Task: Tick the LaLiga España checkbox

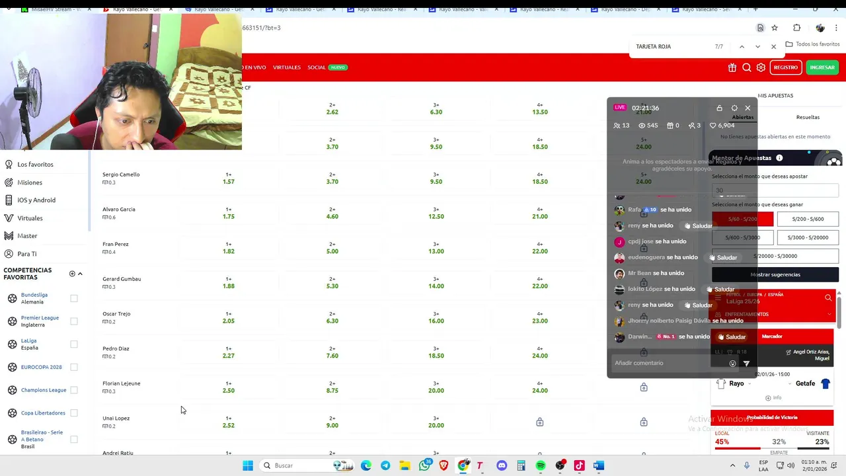Action: pos(74,344)
